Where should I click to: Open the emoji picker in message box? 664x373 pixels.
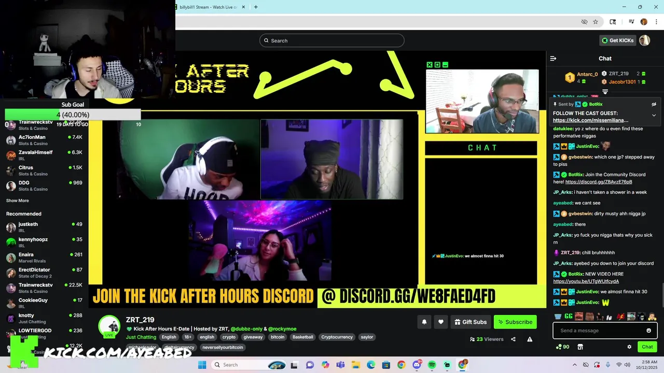coord(648,331)
